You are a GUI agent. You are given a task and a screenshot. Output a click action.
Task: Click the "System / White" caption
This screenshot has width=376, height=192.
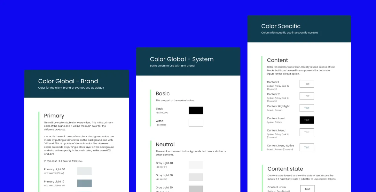(275, 122)
